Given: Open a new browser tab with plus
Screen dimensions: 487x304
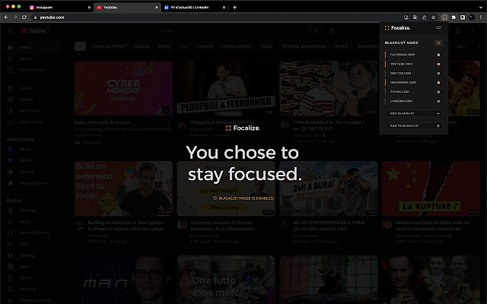Looking at the screenshot, I should [x=234, y=7].
